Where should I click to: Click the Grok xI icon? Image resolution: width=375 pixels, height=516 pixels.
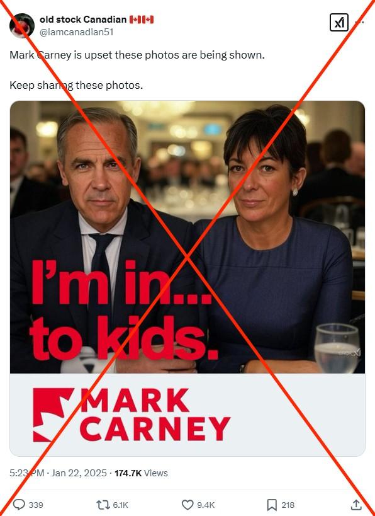click(x=339, y=23)
